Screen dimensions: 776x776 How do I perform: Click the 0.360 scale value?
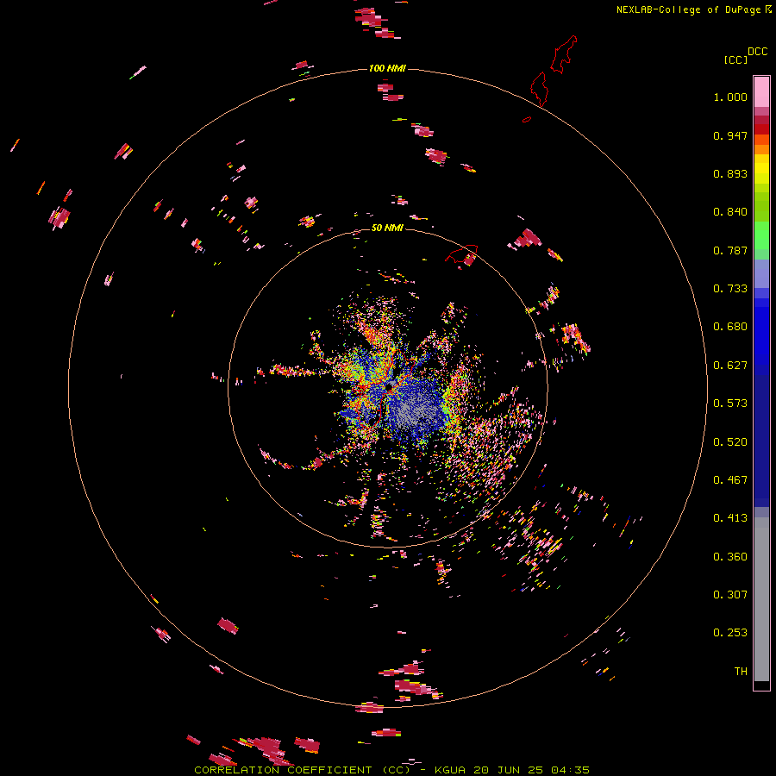pos(730,557)
